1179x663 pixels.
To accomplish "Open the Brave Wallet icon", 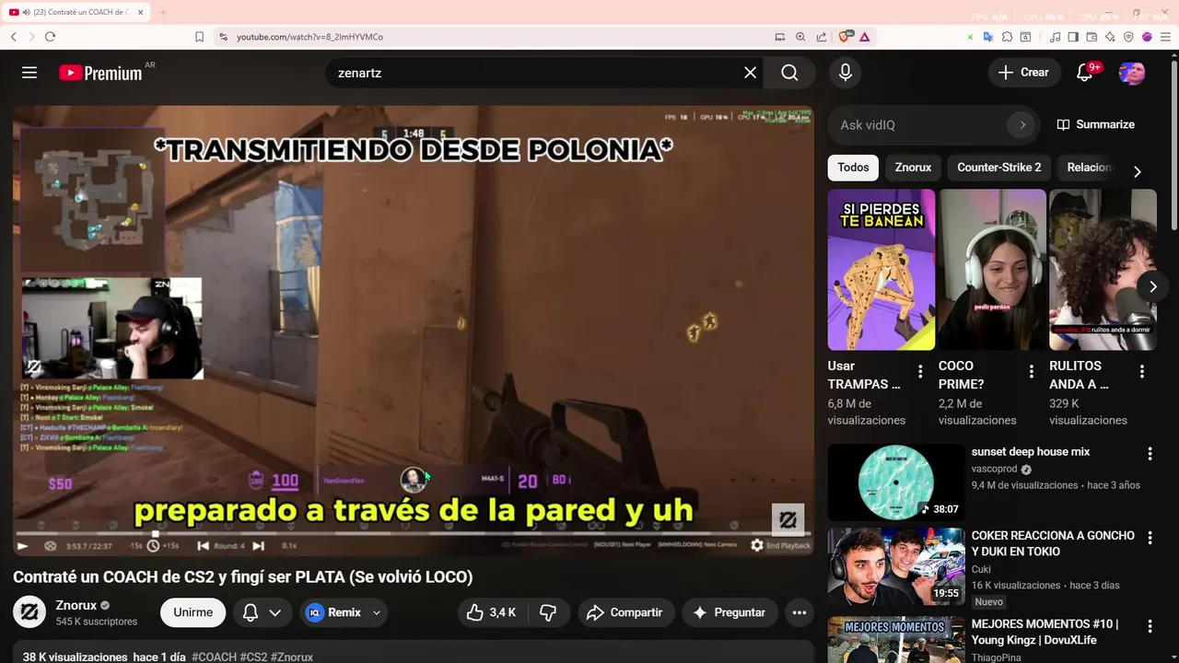I will pyautogui.click(x=1091, y=37).
